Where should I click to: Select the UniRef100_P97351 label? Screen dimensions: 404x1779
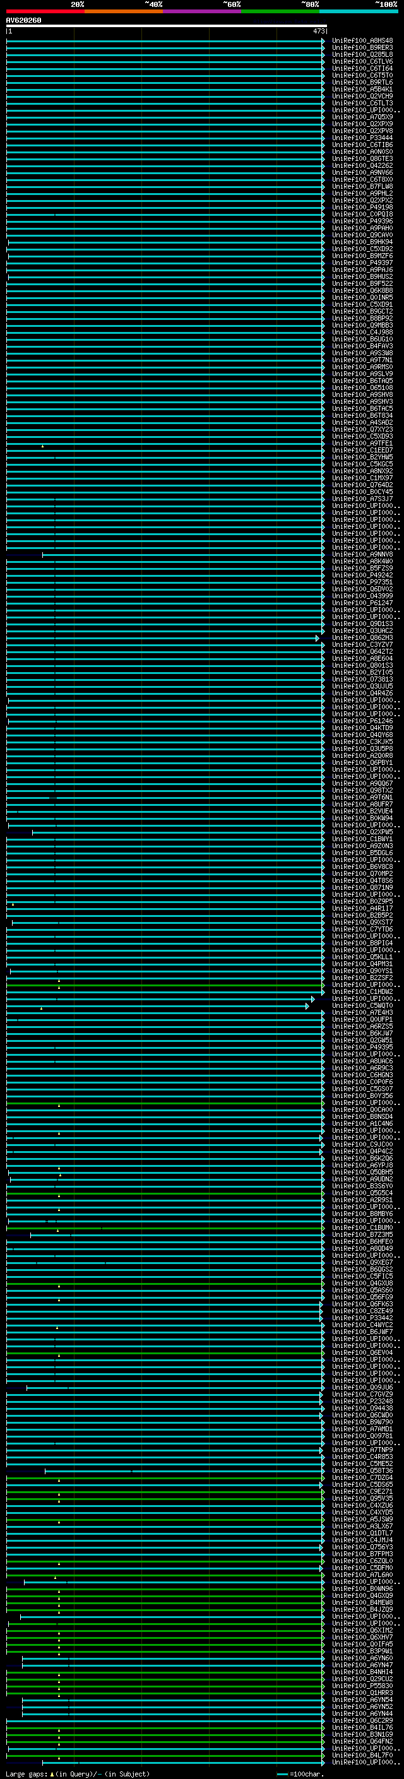[362, 582]
